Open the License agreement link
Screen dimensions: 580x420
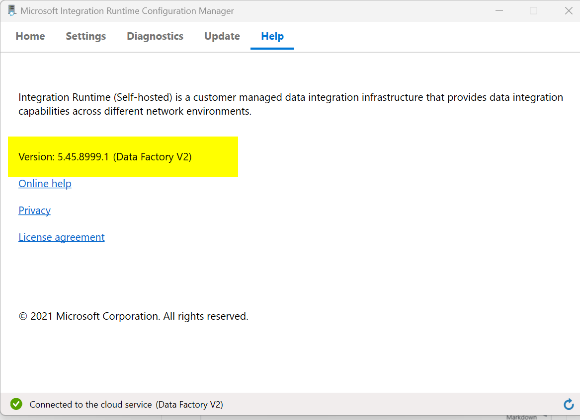click(x=62, y=237)
